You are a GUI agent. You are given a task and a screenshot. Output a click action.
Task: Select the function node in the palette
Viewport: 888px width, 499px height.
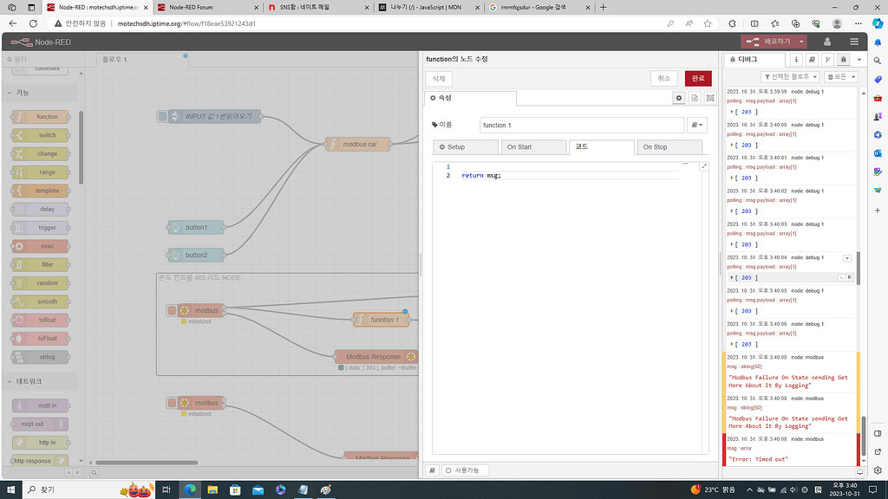coord(38,117)
